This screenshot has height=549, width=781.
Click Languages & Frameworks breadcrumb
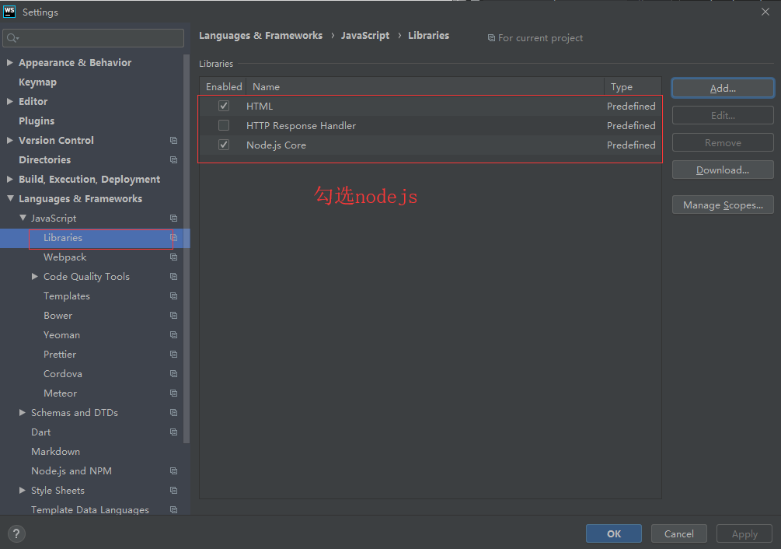[260, 35]
